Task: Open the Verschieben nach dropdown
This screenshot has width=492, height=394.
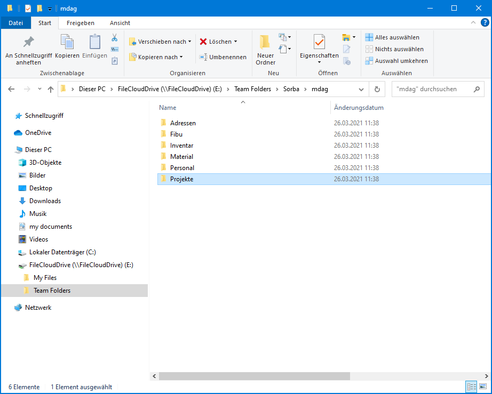Action: point(189,42)
